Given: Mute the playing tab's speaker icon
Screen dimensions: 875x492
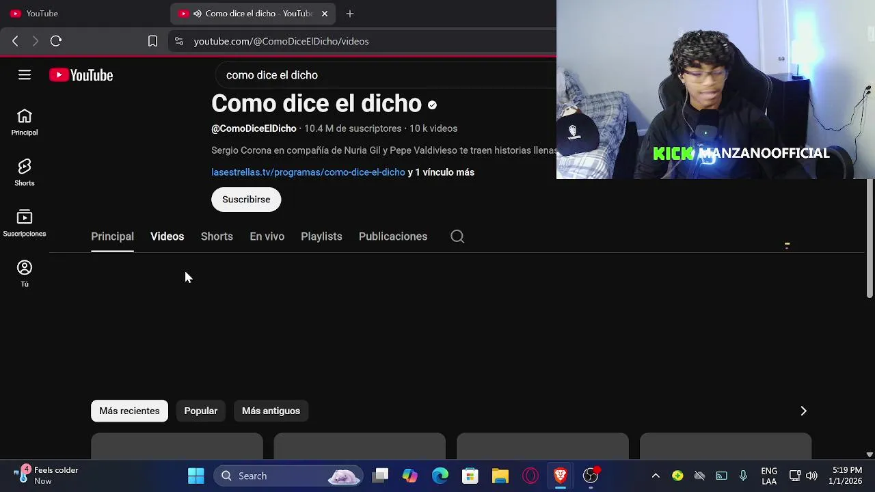Looking at the screenshot, I should [x=198, y=14].
